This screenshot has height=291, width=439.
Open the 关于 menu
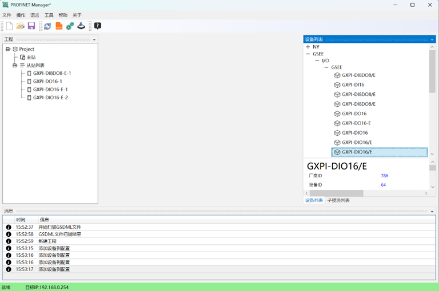point(77,15)
